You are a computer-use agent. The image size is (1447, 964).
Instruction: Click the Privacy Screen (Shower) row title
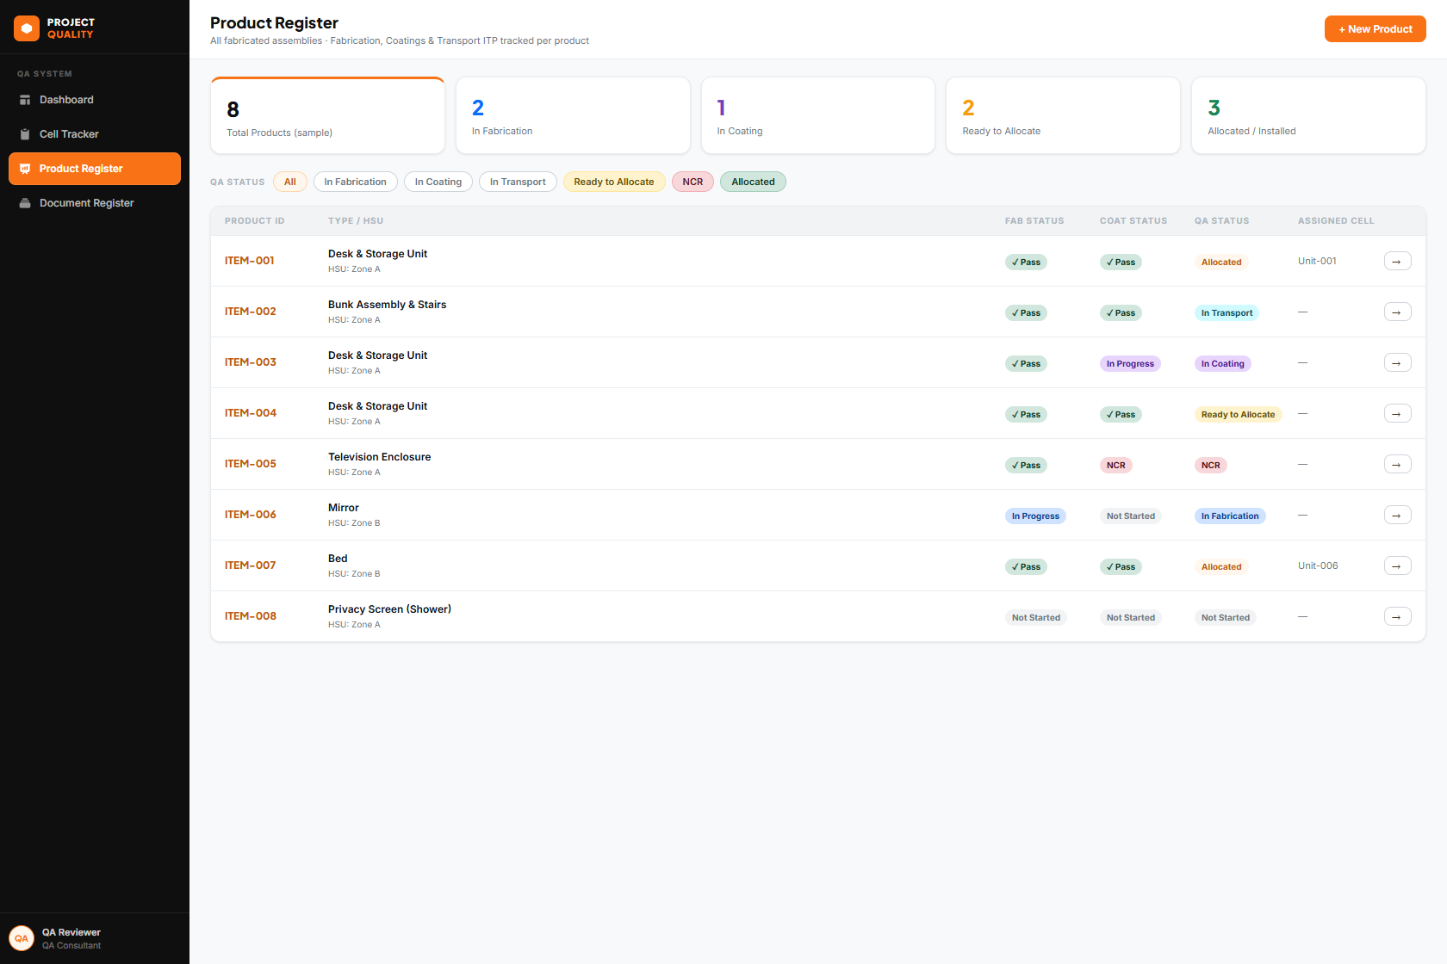coord(389,609)
